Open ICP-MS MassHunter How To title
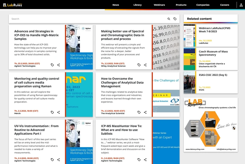245x164 pixels. pos(121,130)
